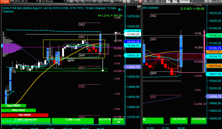The width and height of the screenshot is (222, 129).
Task: Toggle the T3 MA Cross button
Action: pyautogui.click(x=72, y=121)
